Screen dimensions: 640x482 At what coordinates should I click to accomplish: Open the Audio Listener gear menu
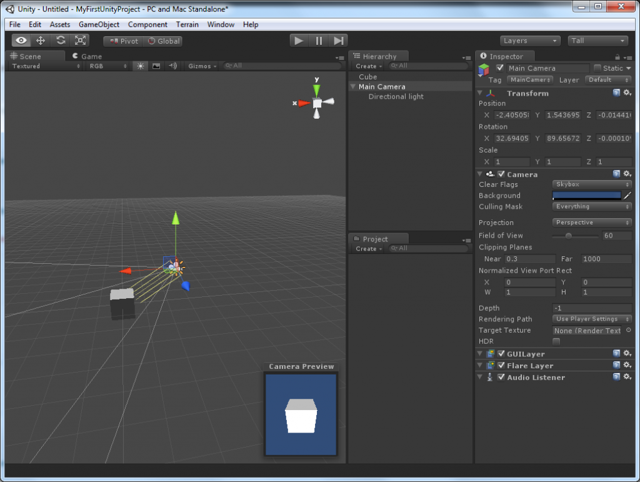(627, 377)
